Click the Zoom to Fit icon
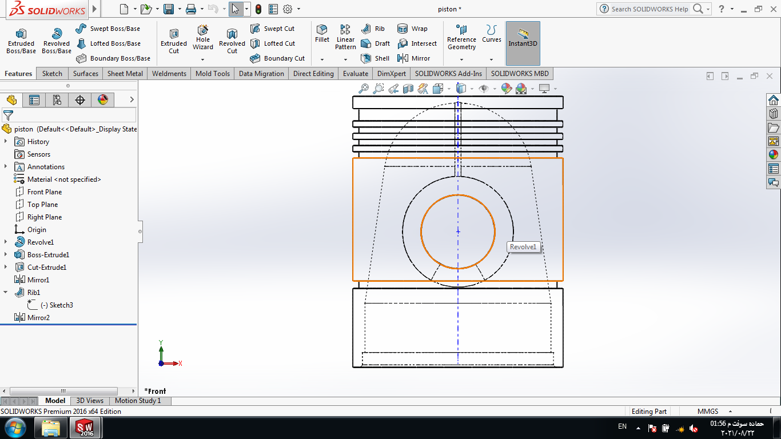The image size is (781, 439). pos(364,89)
